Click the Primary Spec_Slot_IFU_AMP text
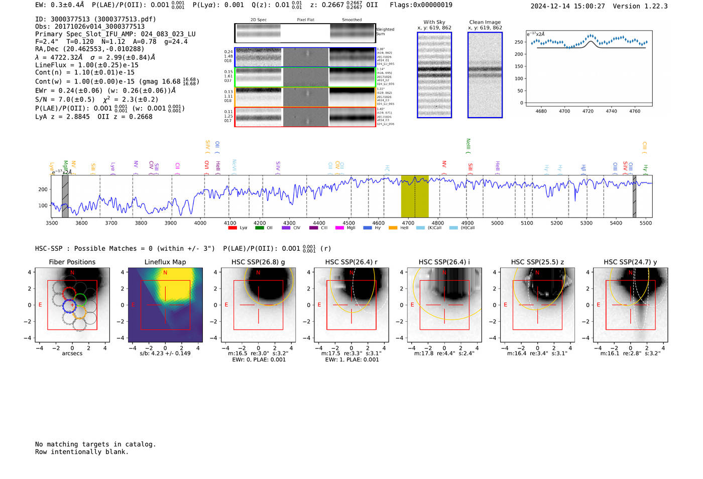This screenshot has width=703, height=479. tap(115, 34)
